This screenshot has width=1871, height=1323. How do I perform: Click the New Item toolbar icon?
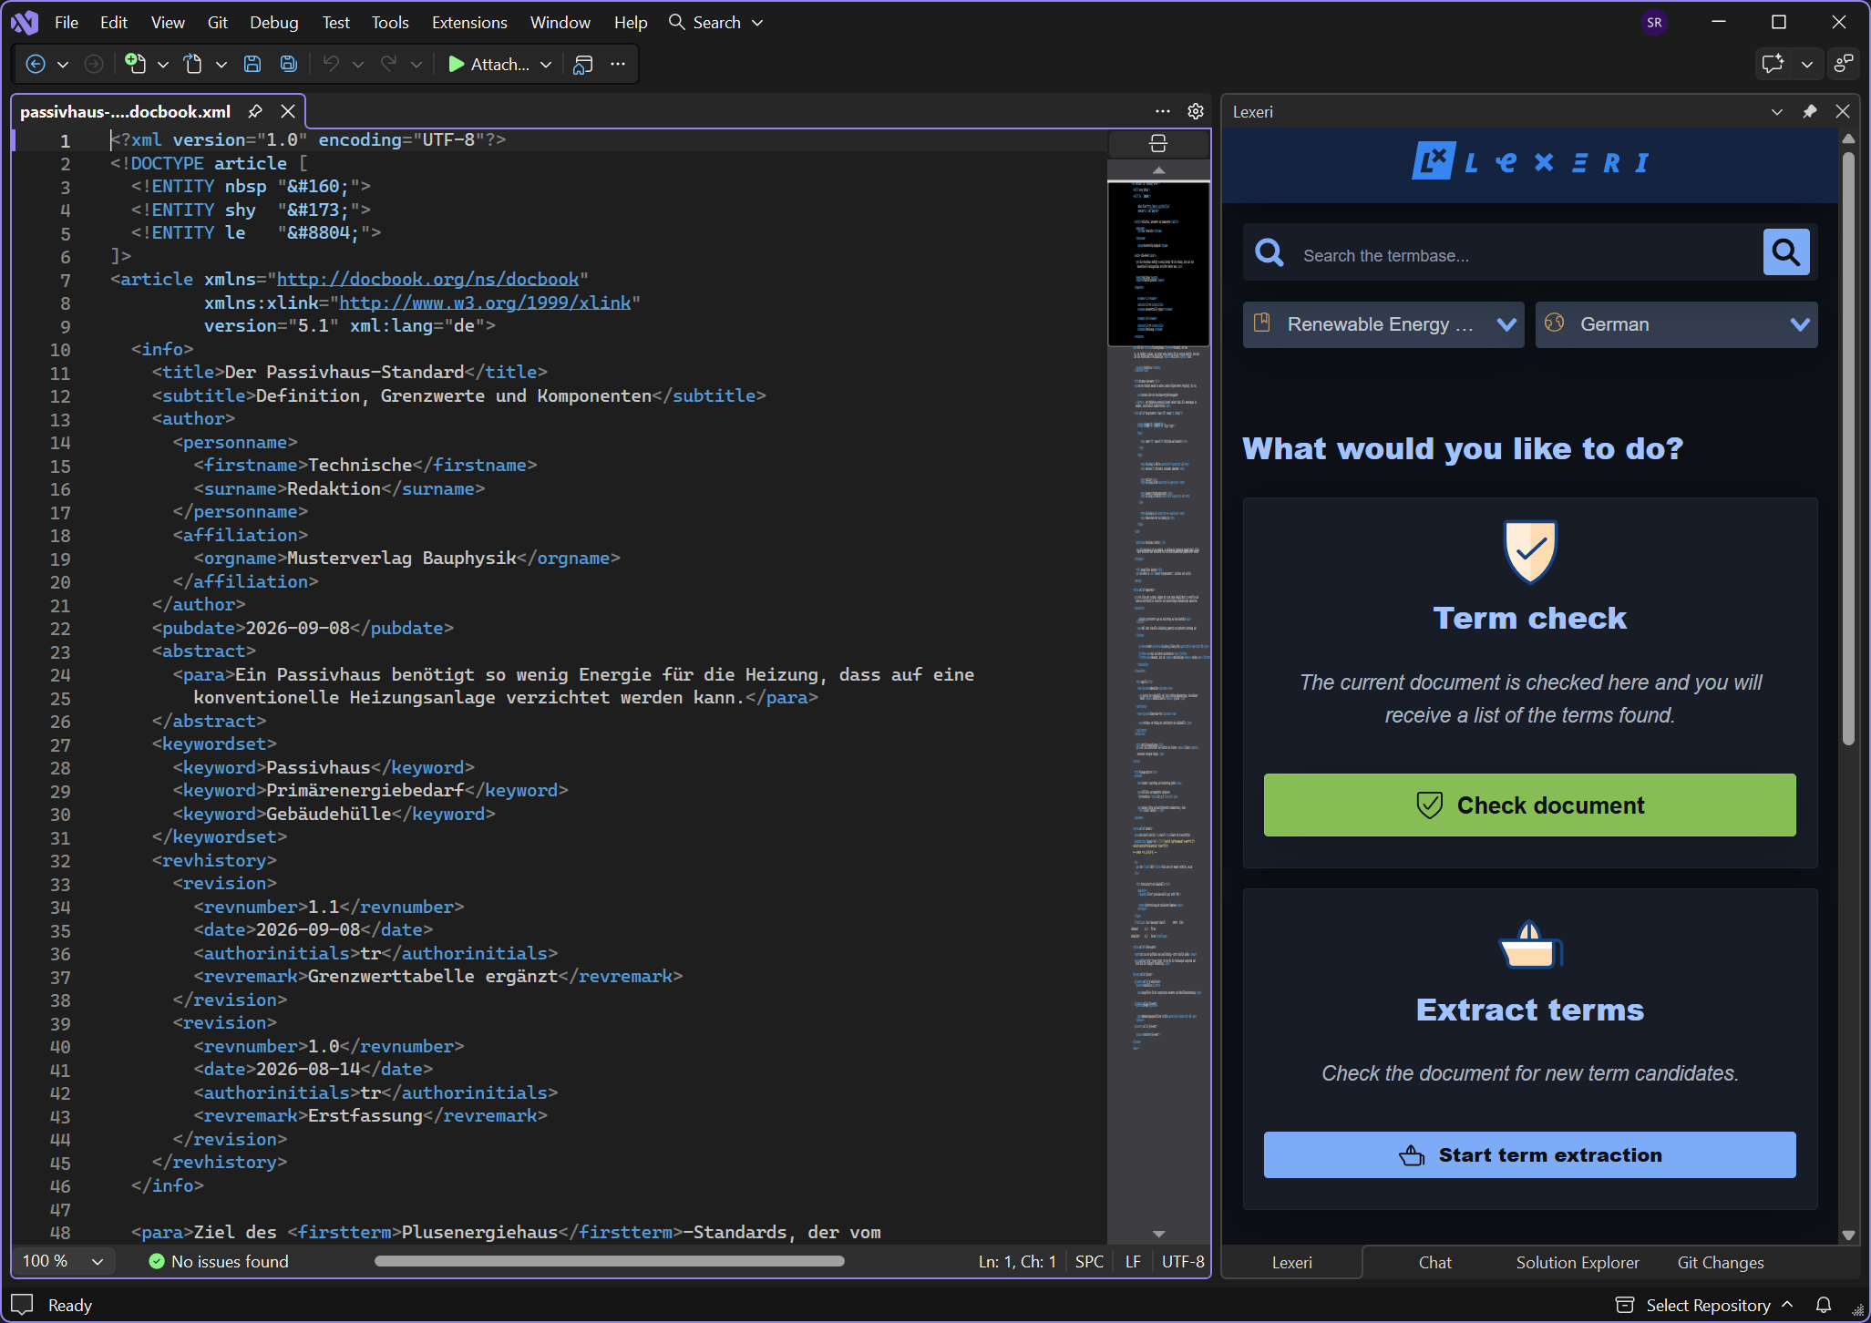[x=136, y=64]
